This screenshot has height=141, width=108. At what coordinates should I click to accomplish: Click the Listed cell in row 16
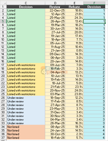(x=26, y=61)
